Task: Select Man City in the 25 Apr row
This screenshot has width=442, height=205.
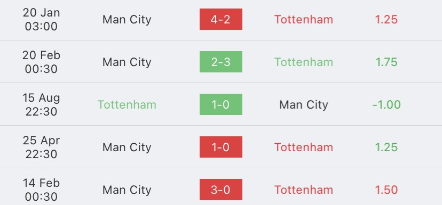Action: point(127,147)
